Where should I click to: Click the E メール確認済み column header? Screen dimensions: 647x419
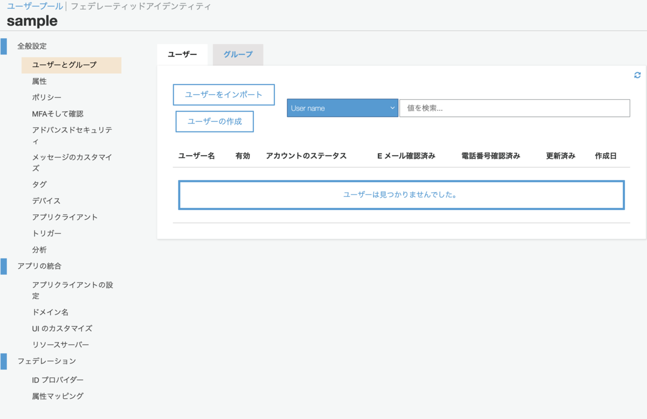click(x=407, y=156)
